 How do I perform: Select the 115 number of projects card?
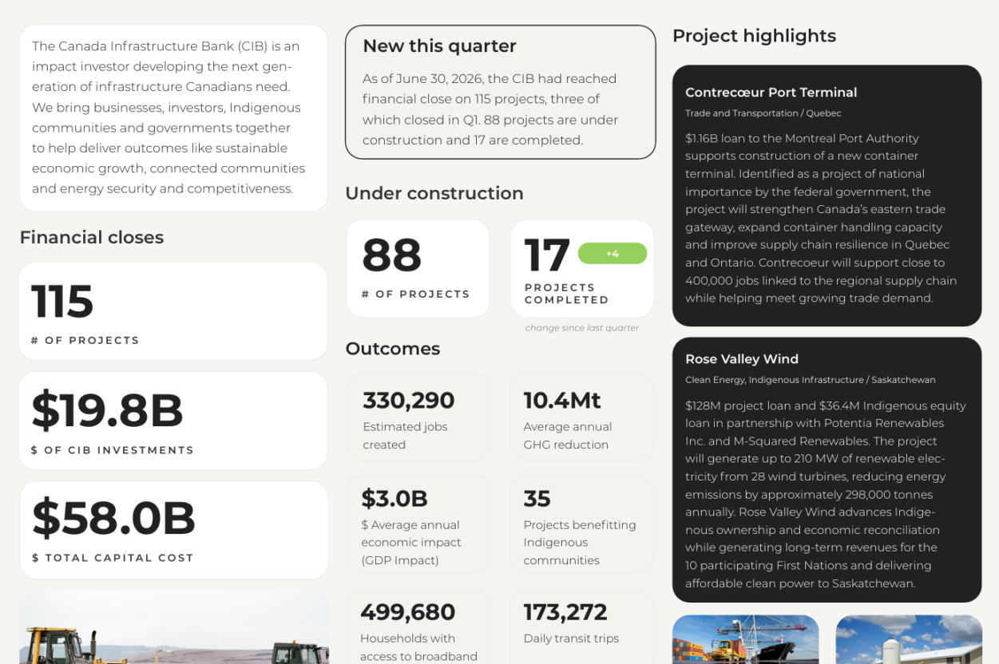173,311
